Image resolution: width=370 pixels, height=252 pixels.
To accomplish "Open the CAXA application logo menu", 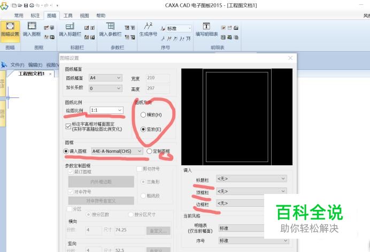I will click(x=4, y=6).
